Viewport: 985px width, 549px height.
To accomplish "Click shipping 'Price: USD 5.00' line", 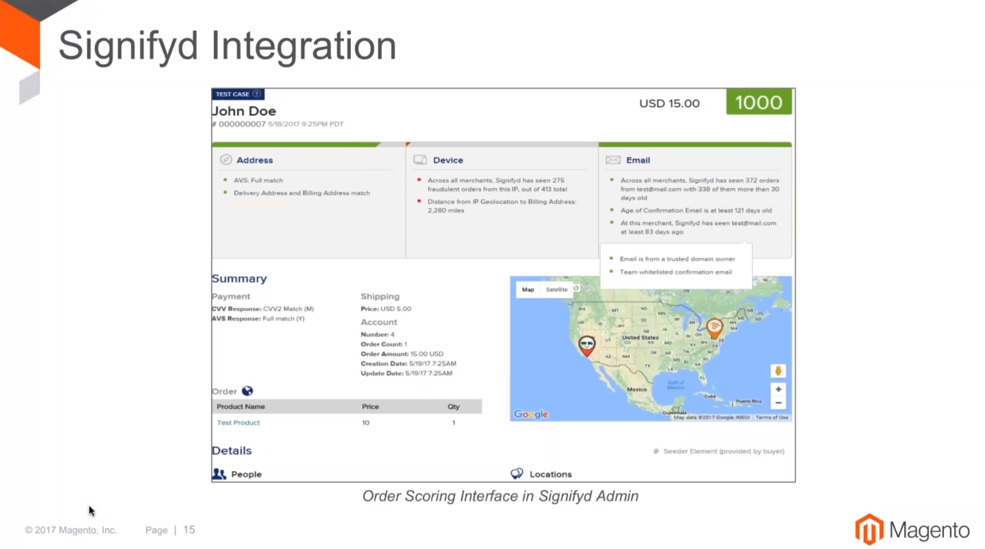I will [x=386, y=309].
